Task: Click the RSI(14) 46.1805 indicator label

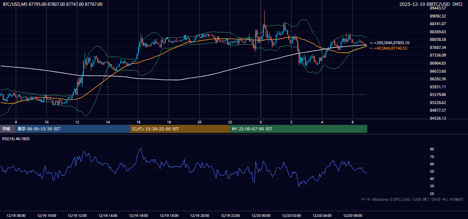Action: coord(16,139)
